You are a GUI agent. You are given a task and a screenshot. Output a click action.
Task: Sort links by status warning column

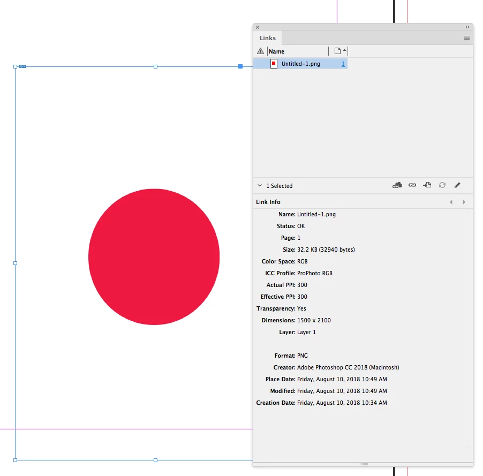[x=260, y=51]
